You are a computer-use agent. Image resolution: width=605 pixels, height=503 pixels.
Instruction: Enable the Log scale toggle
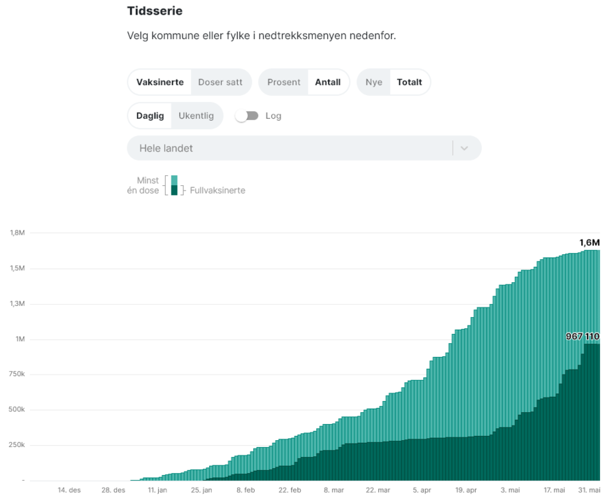246,116
